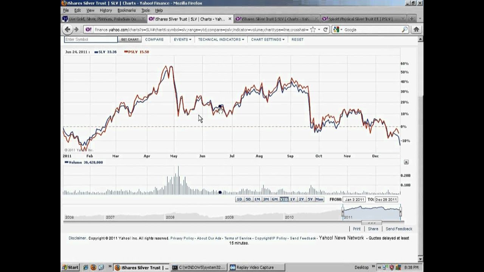
Task: Select the 5Y time range
Action: coord(310,199)
